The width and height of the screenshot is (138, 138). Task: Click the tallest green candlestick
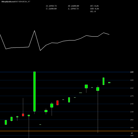pos(34,91)
